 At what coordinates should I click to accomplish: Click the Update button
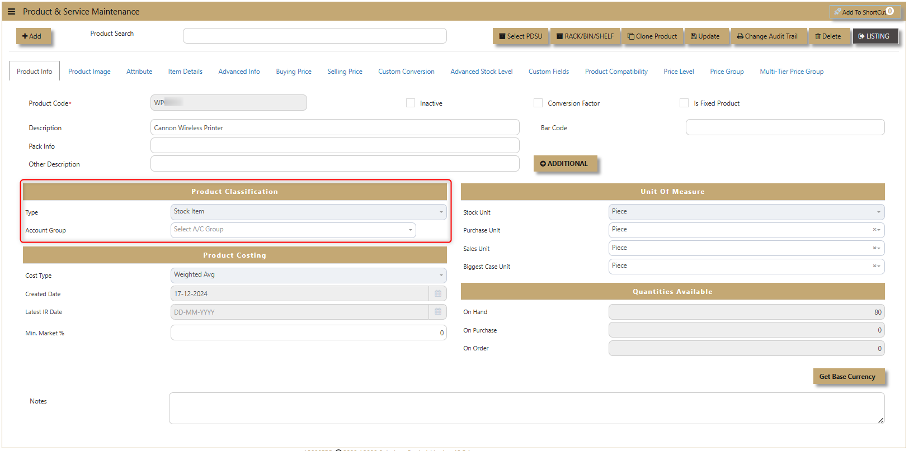706,36
